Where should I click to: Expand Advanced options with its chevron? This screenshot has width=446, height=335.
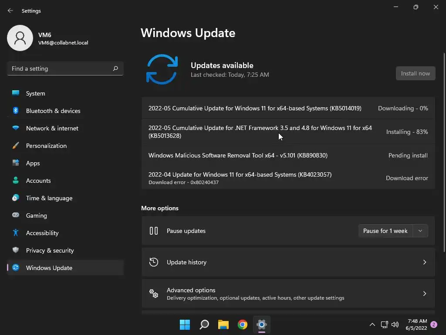tap(424, 294)
